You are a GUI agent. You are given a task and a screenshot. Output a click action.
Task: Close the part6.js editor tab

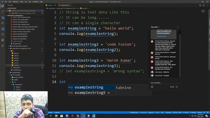pyautogui.click(x=56, y=5)
